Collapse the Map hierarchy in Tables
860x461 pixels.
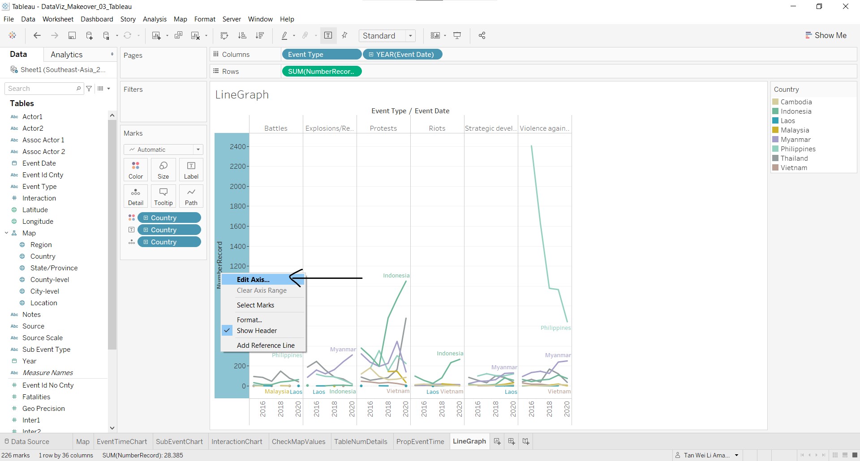pyautogui.click(x=7, y=233)
